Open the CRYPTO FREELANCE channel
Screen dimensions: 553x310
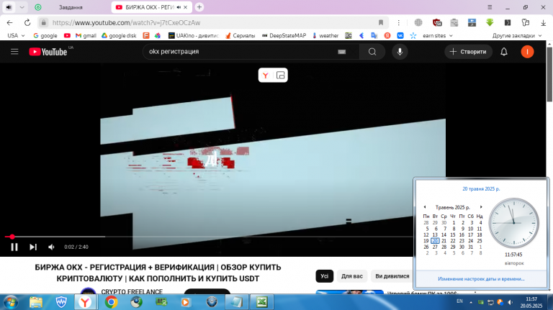[132, 292]
